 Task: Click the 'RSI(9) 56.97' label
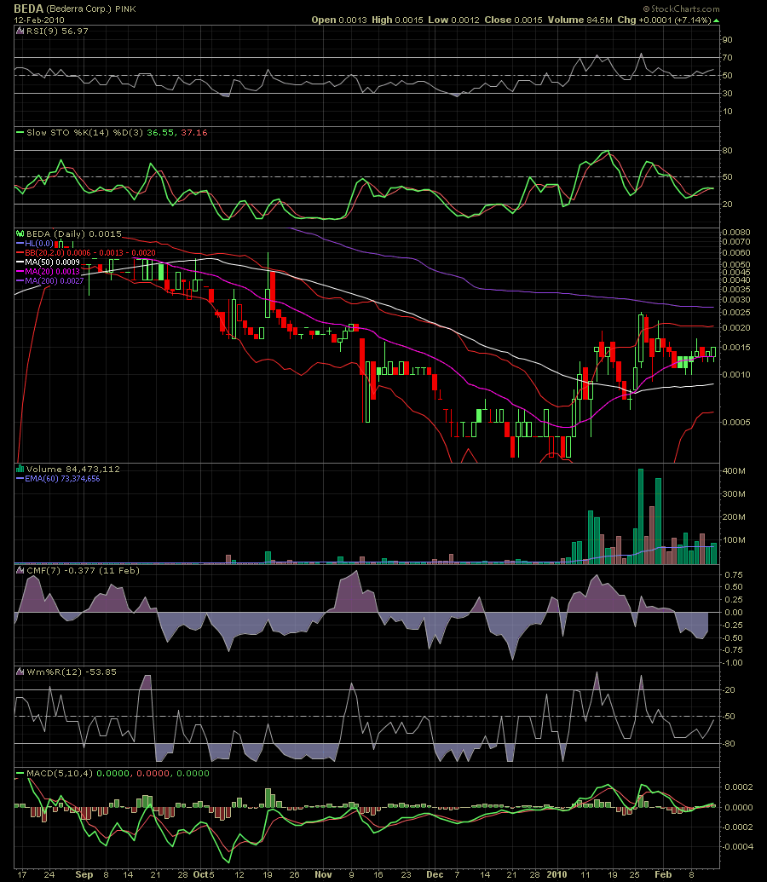pos(57,32)
